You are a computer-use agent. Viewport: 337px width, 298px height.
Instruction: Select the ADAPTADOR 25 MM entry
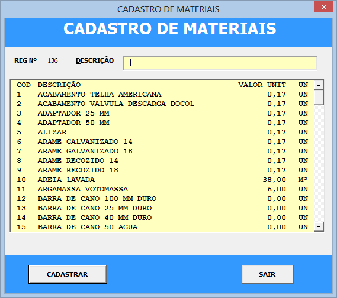[x=162, y=113]
